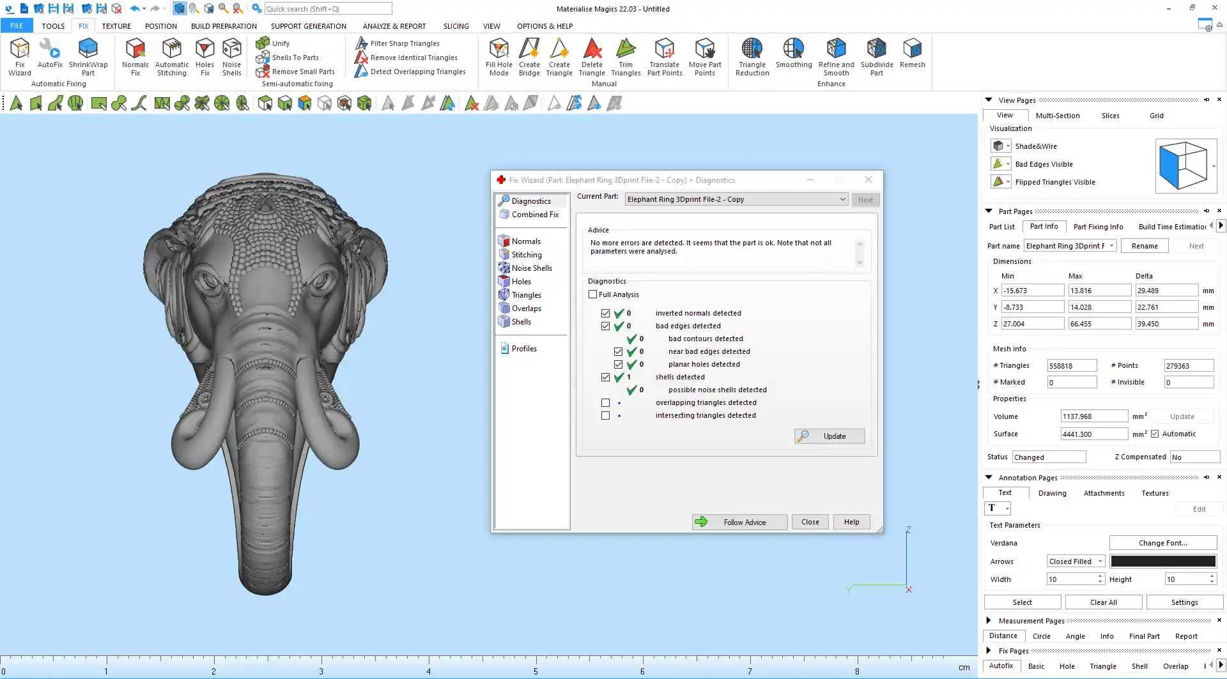1227x679 pixels.
Task: Enable intersecting triangles detected checkbox
Action: point(605,415)
